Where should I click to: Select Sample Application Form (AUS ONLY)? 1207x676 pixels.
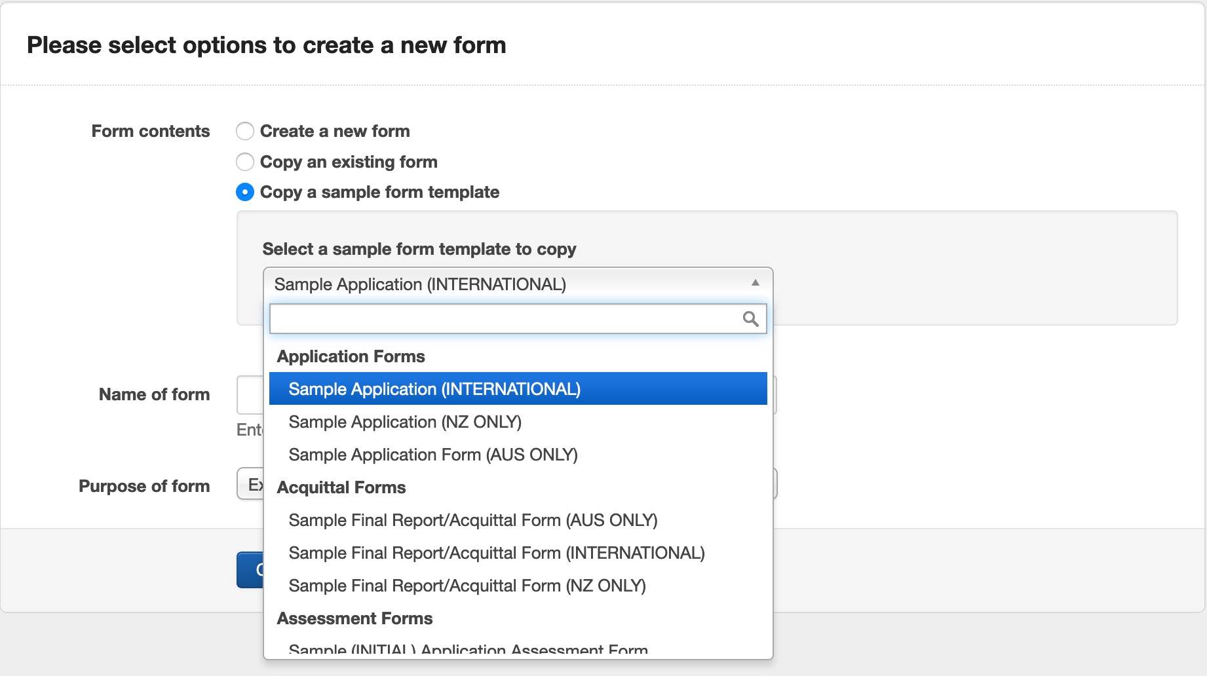(433, 455)
